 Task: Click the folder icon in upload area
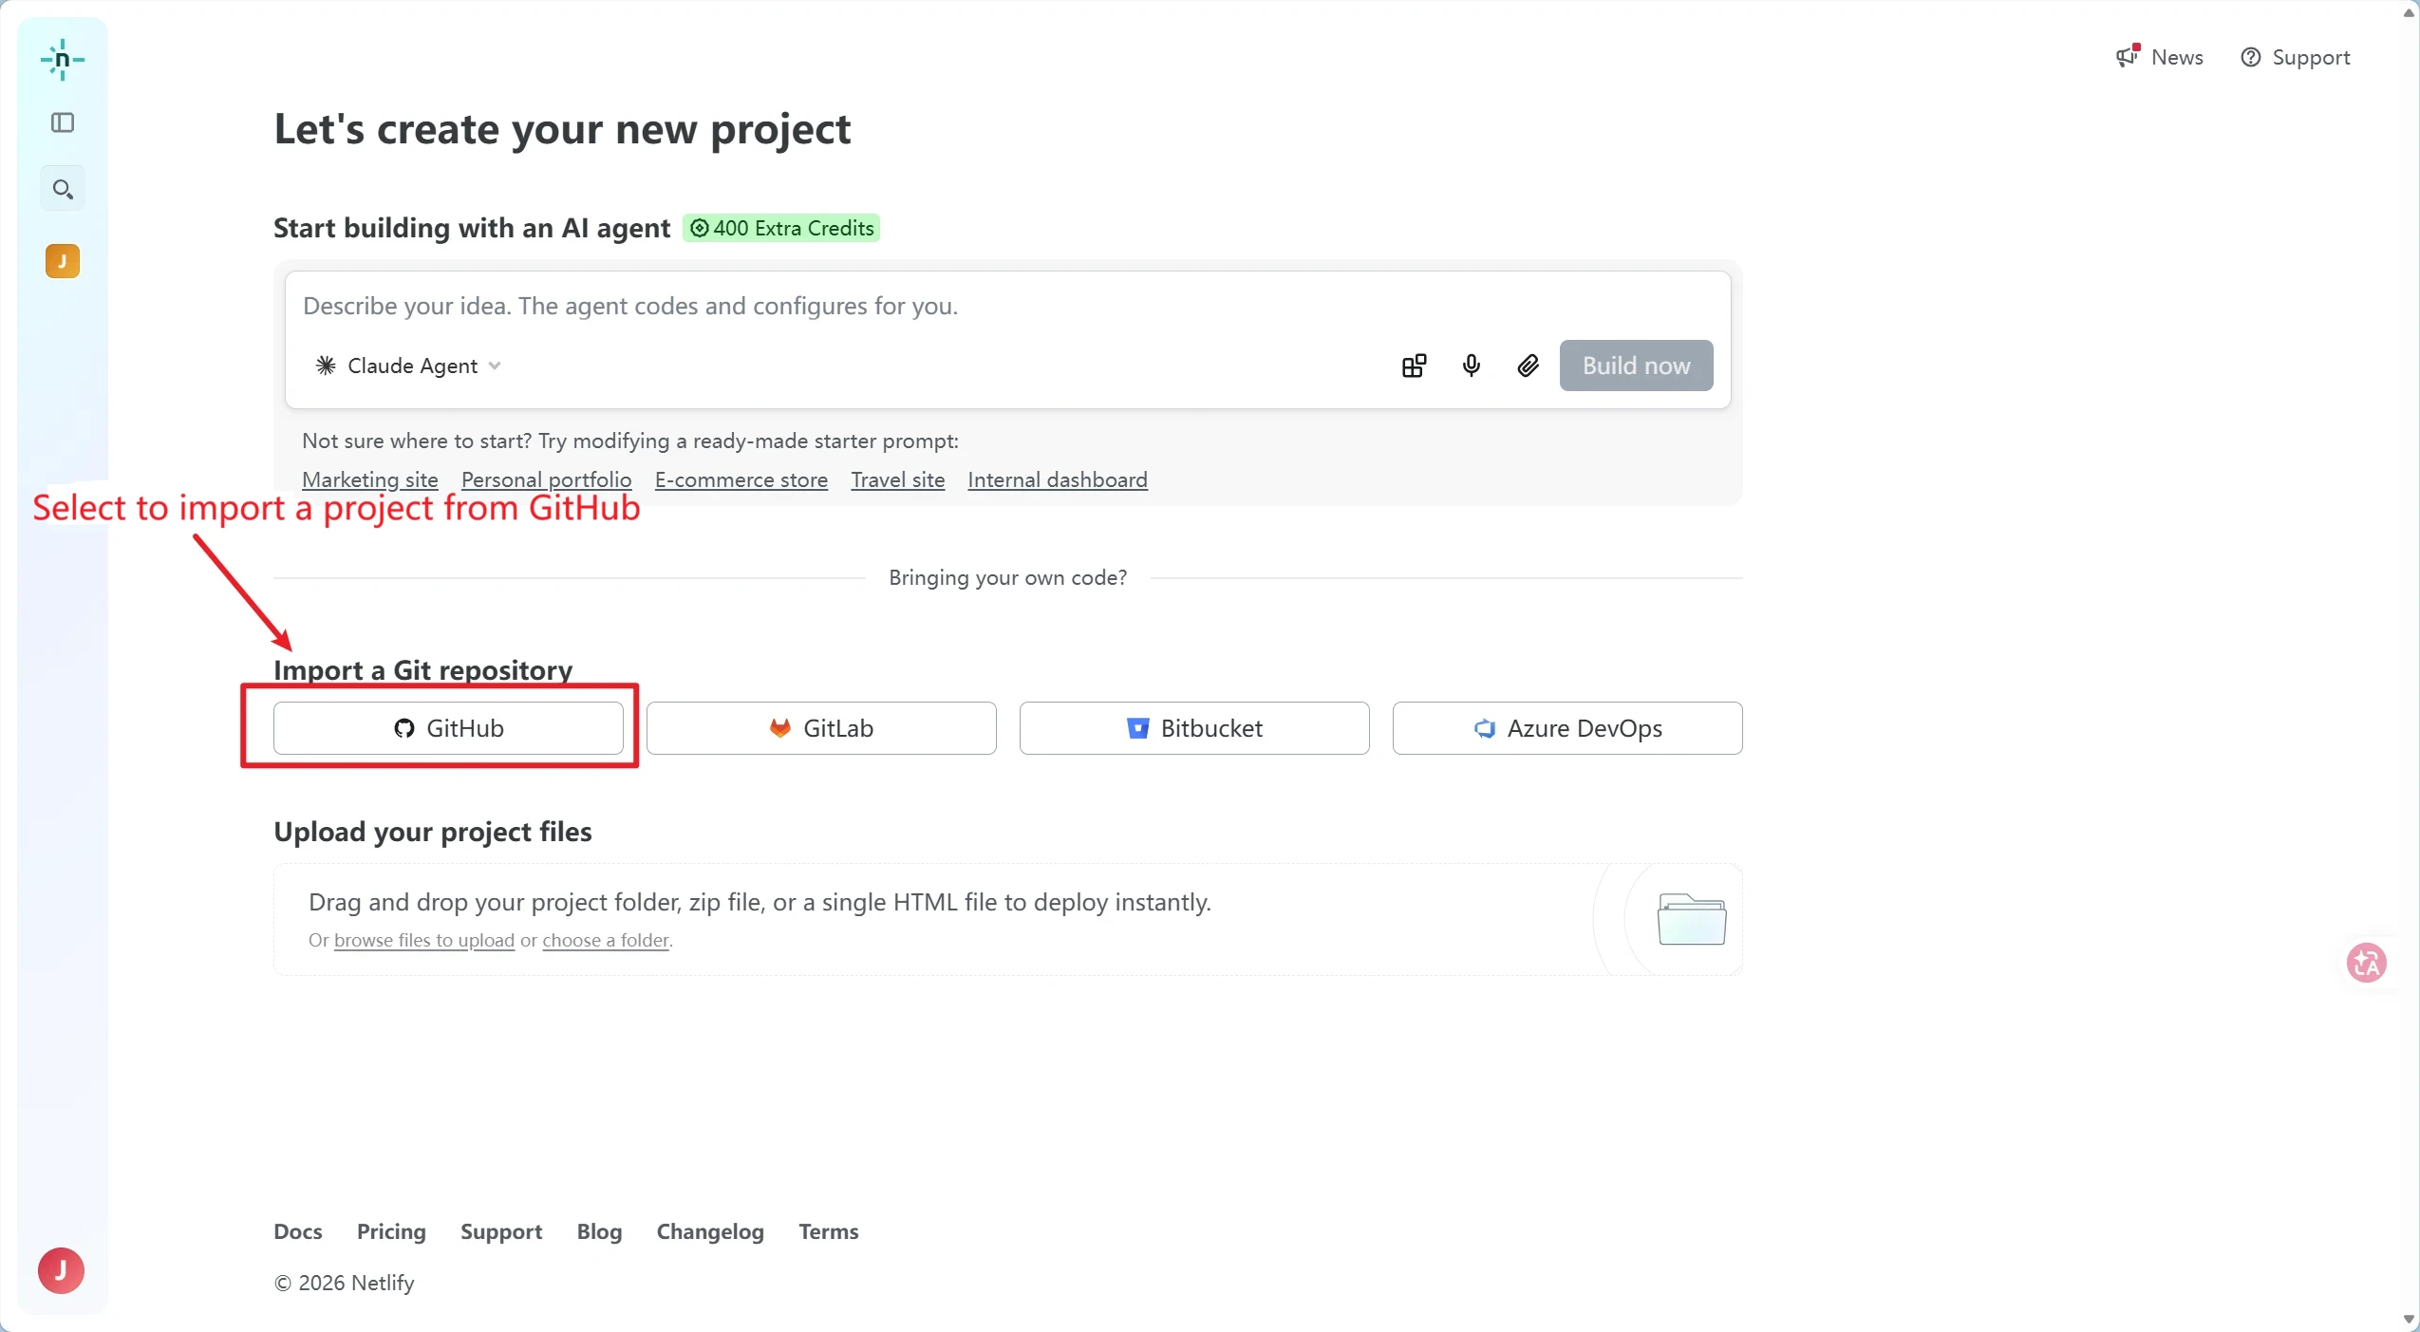(1692, 919)
